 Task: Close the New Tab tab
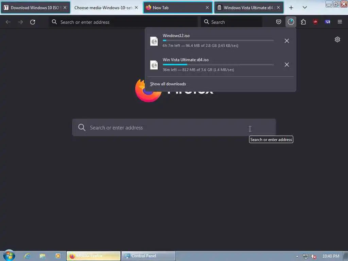coord(207,7)
